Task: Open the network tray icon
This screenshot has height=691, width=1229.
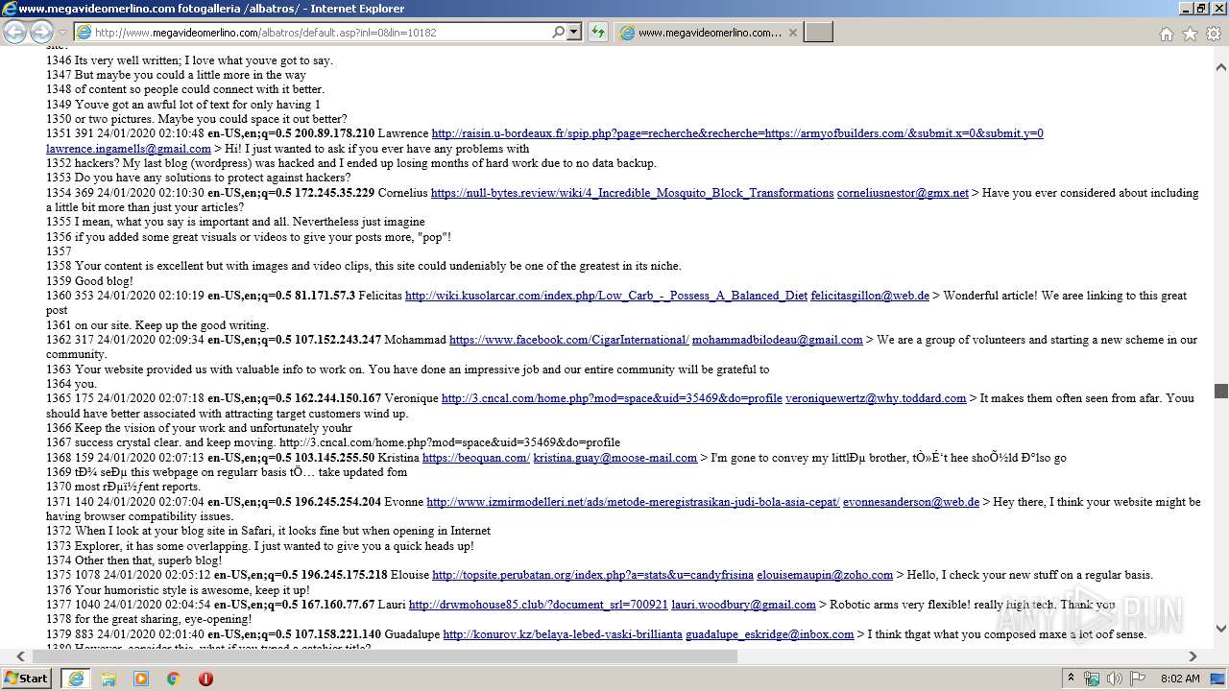Action: tap(1092, 679)
